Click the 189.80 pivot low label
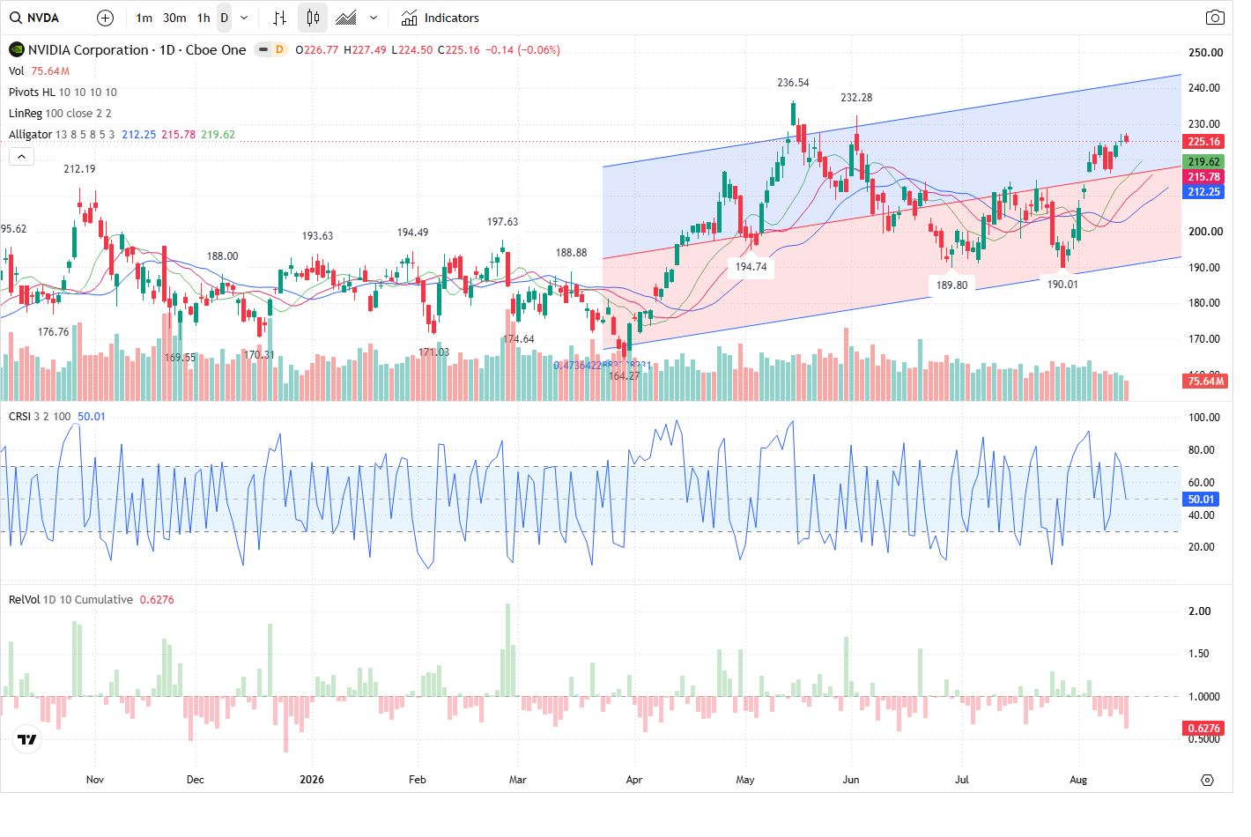The width and height of the screenshot is (1251, 837). (951, 285)
